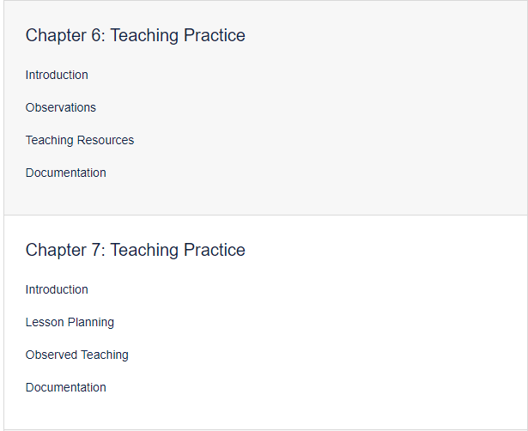Open Introduction under Chapter 7
The image size is (528, 431).
coord(57,289)
